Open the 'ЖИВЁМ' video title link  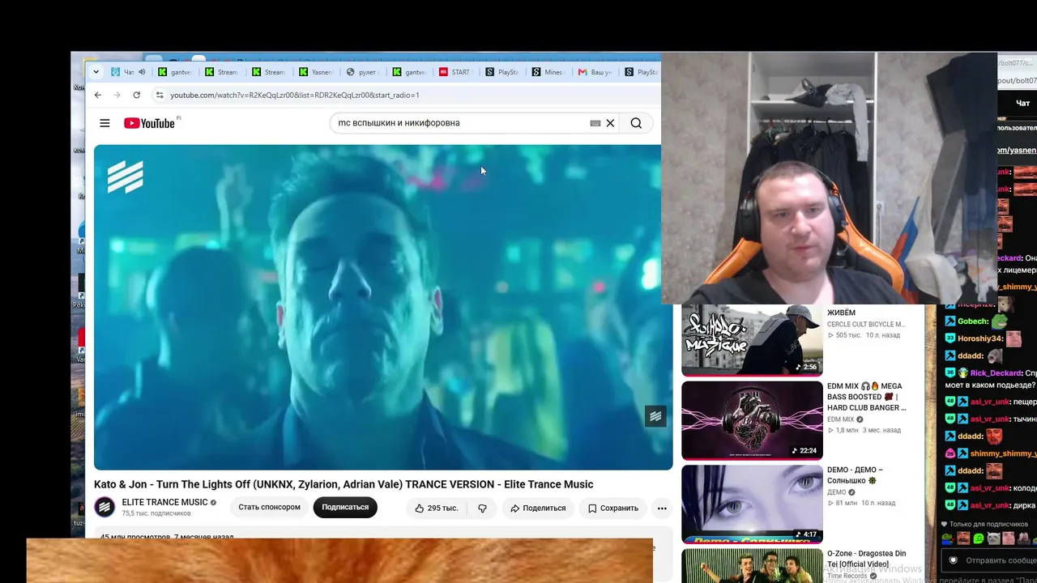coord(841,313)
